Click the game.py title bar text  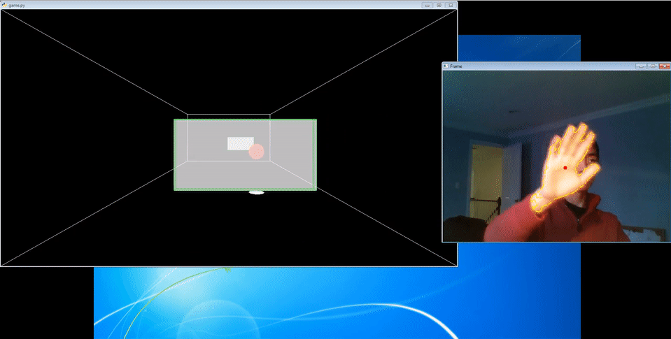(x=17, y=6)
